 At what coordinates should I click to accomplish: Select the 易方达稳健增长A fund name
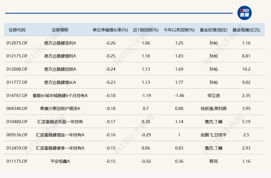tap(60, 82)
